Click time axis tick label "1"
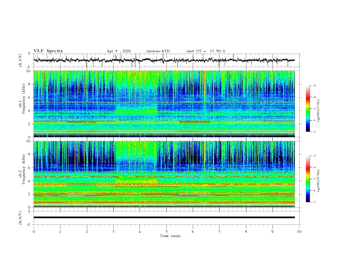Screen dimensions: 337x260 coord(60,232)
